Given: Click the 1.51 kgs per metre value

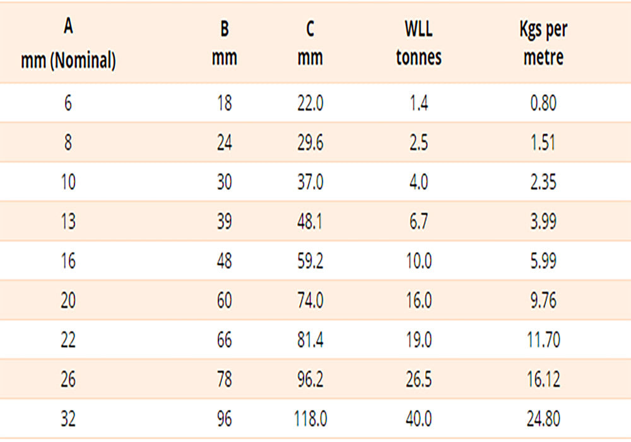Looking at the screenshot, I should pos(543,143).
